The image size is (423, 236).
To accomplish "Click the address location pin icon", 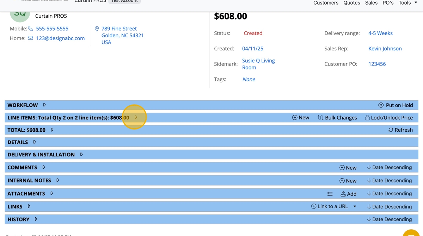I will pyautogui.click(x=97, y=29).
